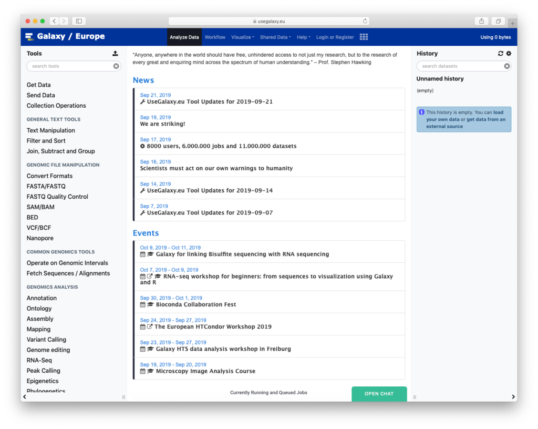The height and width of the screenshot is (429, 538).
Task: Open a new tab with the plus icon
Action: coord(512,23)
